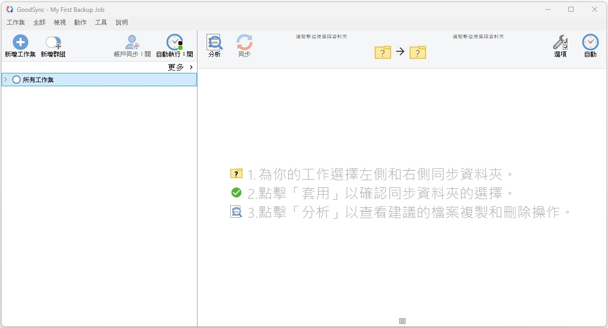Click the arrow between the folders

(x=400, y=51)
